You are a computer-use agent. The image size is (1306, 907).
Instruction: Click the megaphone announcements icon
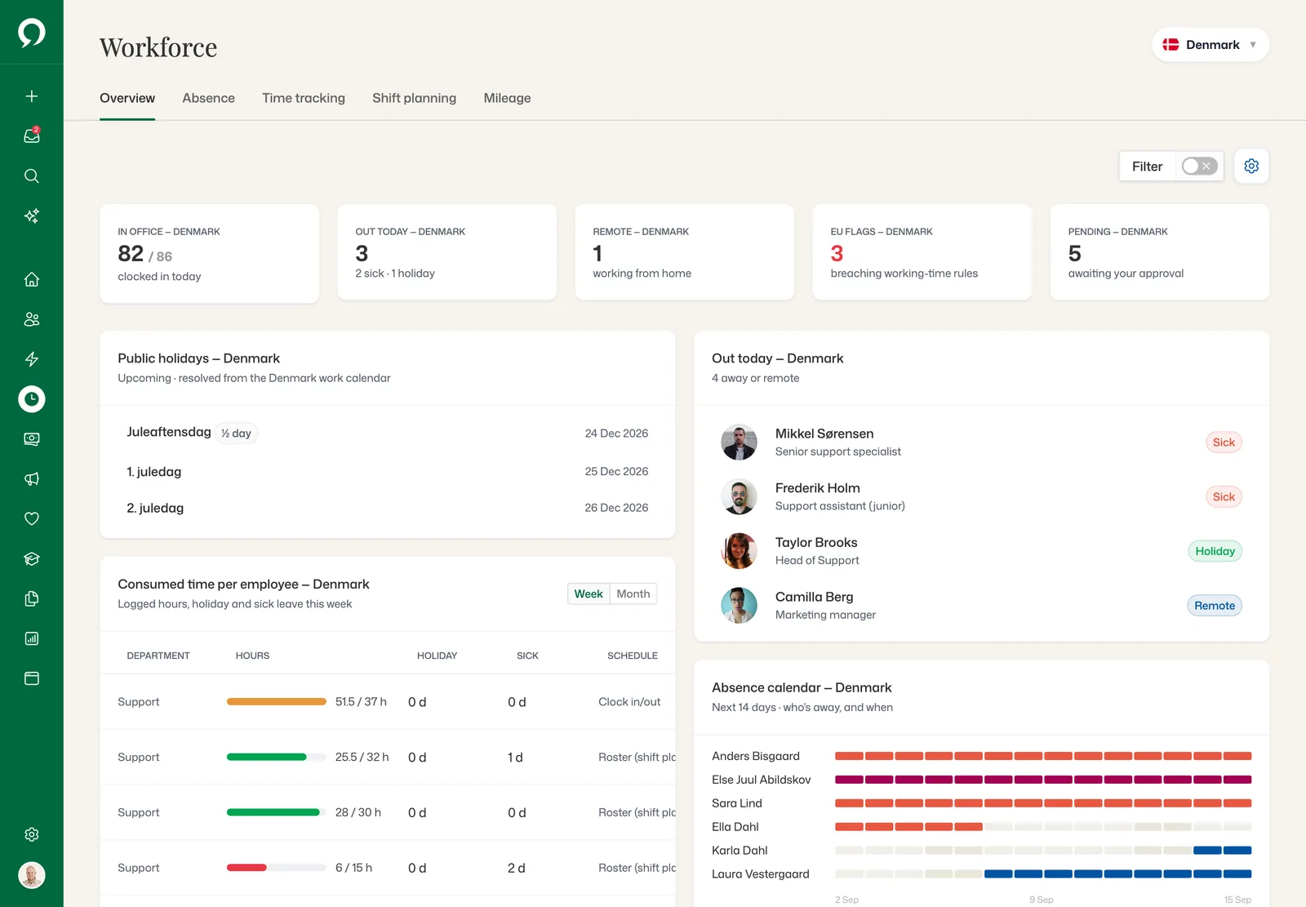point(32,478)
